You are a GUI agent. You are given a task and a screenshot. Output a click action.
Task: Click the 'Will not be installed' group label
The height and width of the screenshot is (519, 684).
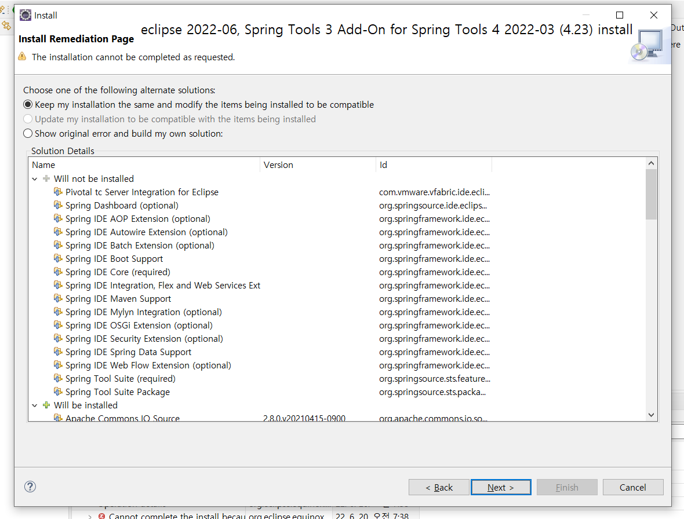pyautogui.click(x=94, y=178)
